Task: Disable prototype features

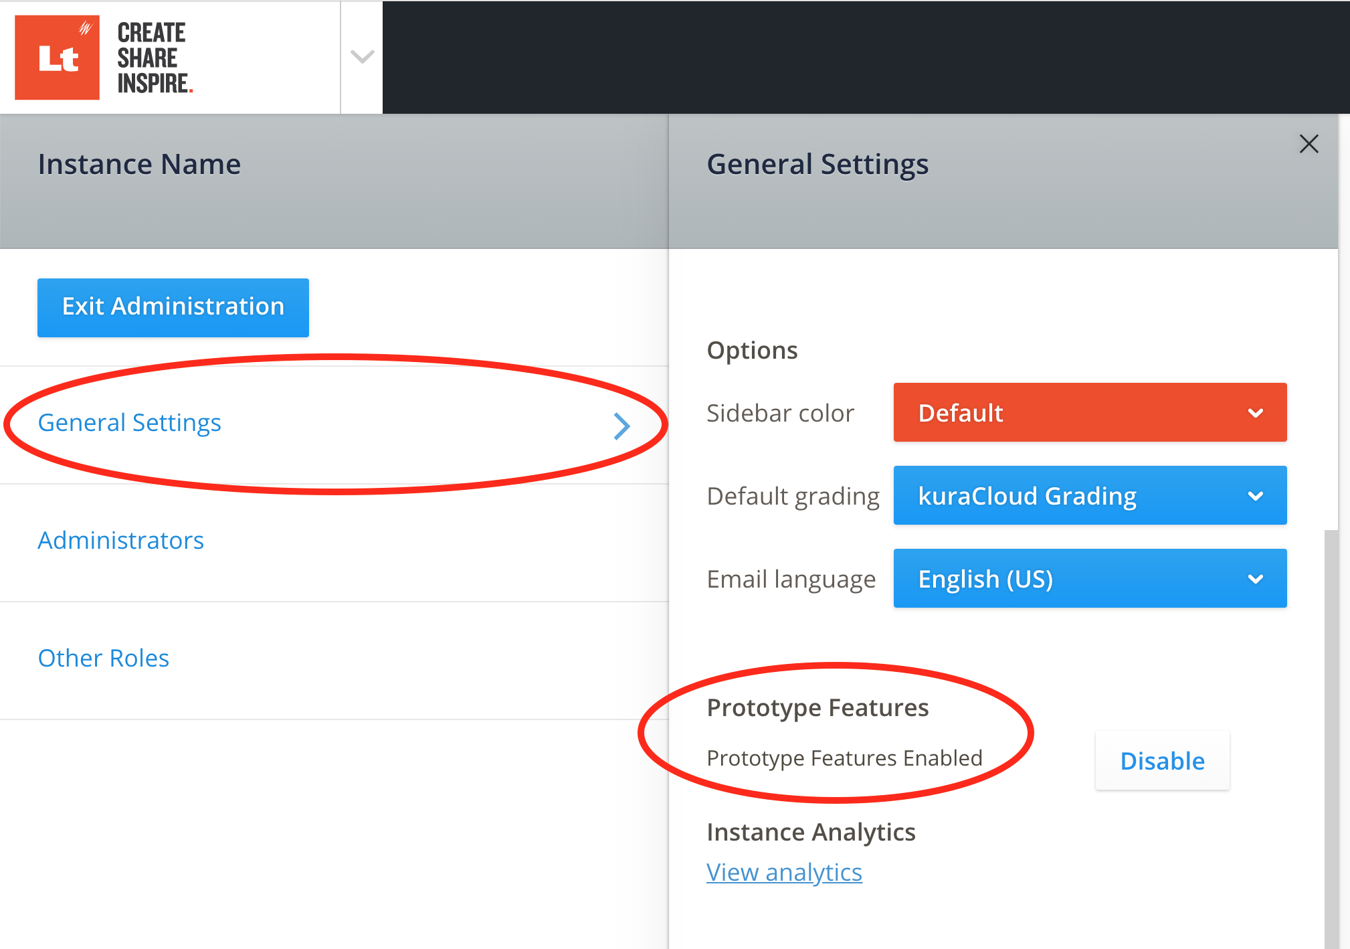Action: coord(1162,761)
